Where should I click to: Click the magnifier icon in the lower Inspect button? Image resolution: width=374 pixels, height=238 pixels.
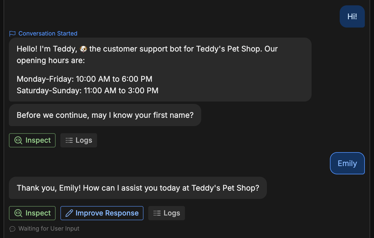[18, 213]
